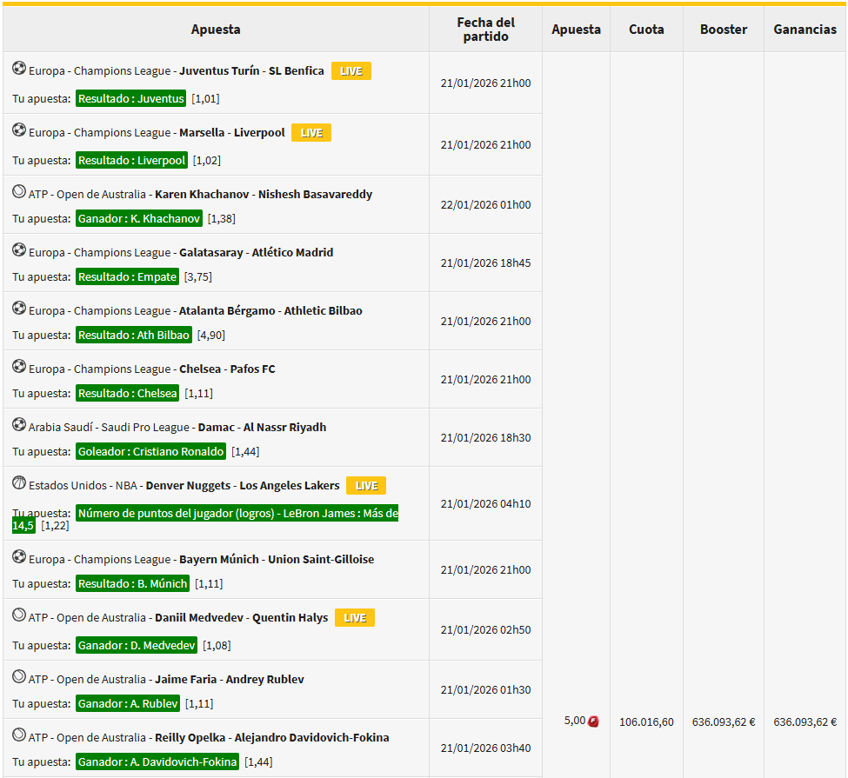Image resolution: width=848 pixels, height=778 pixels.
Task: Click the date 21/01/2026 04h10
Action: click(x=485, y=504)
